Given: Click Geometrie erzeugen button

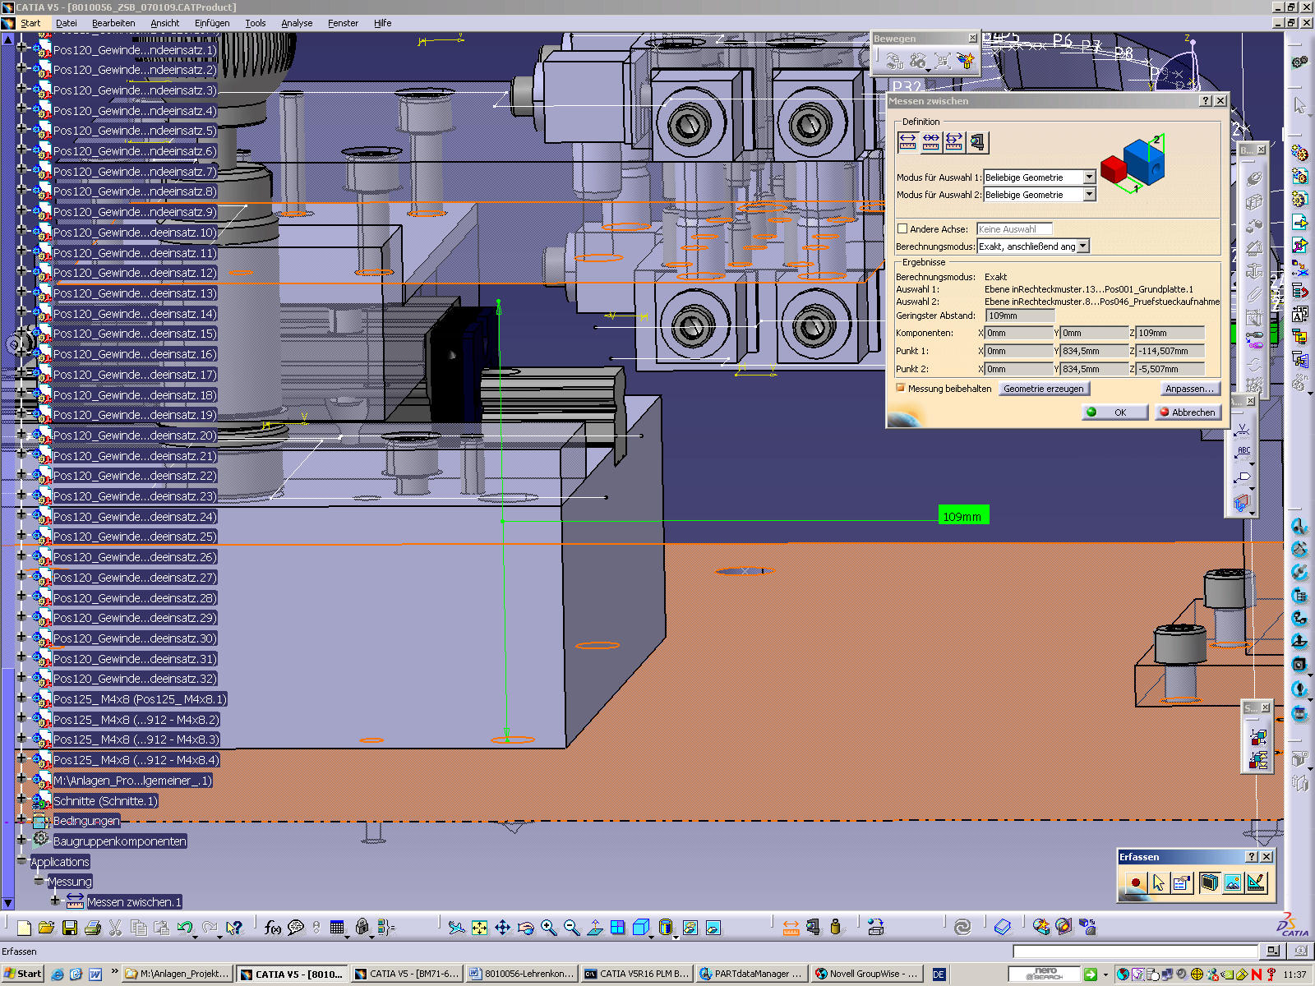Looking at the screenshot, I should tap(1044, 389).
